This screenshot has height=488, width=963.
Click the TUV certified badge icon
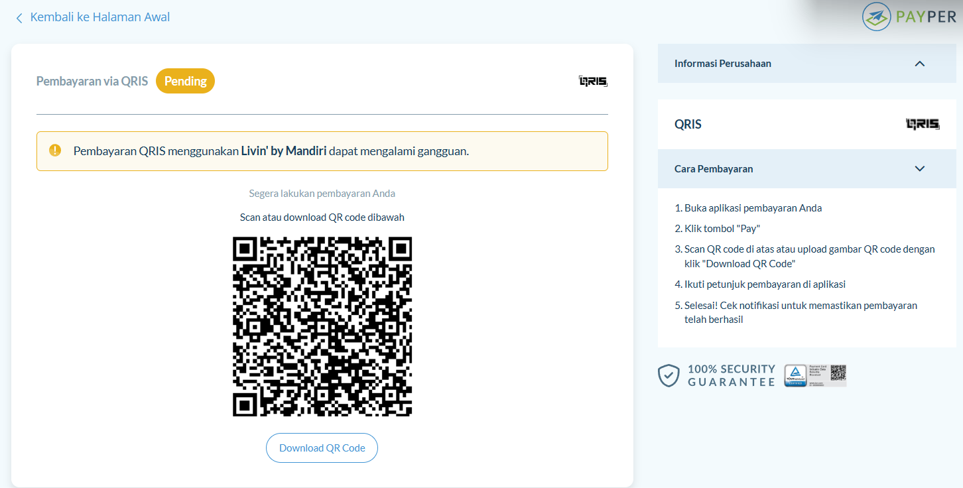coord(795,375)
